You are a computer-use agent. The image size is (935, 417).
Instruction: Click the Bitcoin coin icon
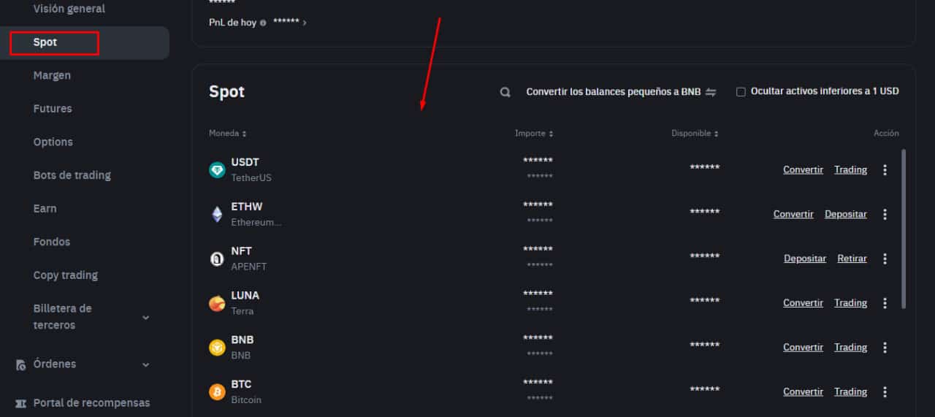tap(217, 392)
